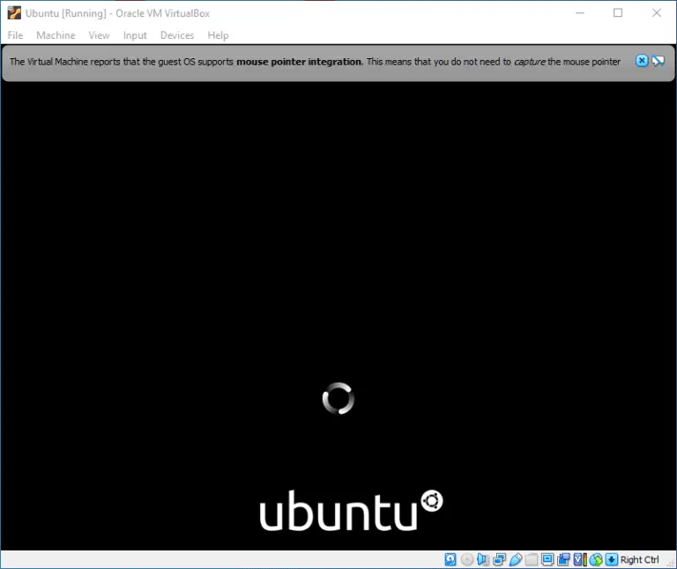The image size is (677, 569).
Task: Maximize the VirtualBox window
Action: point(618,13)
